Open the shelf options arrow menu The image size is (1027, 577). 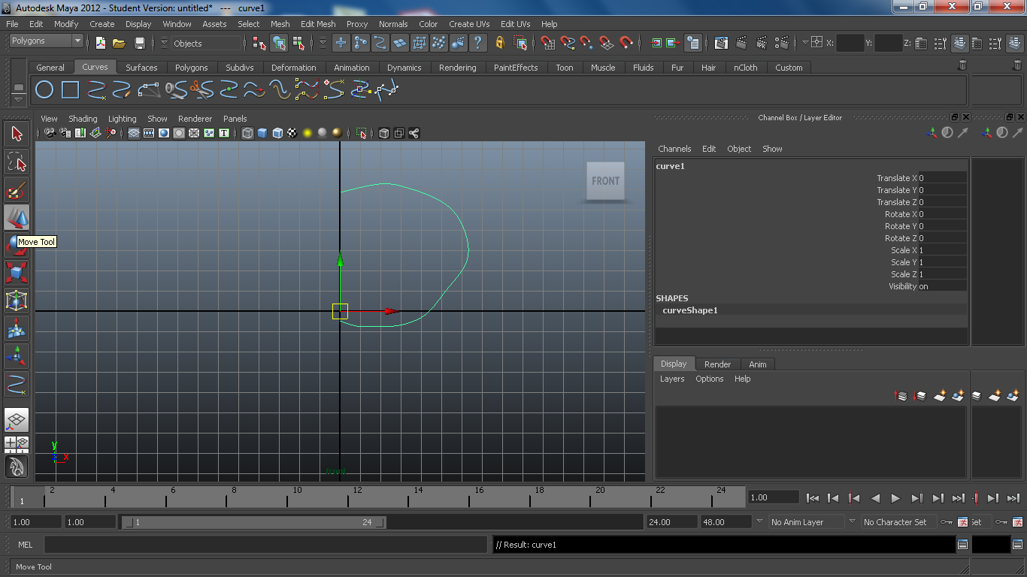pyautogui.click(x=19, y=98)
